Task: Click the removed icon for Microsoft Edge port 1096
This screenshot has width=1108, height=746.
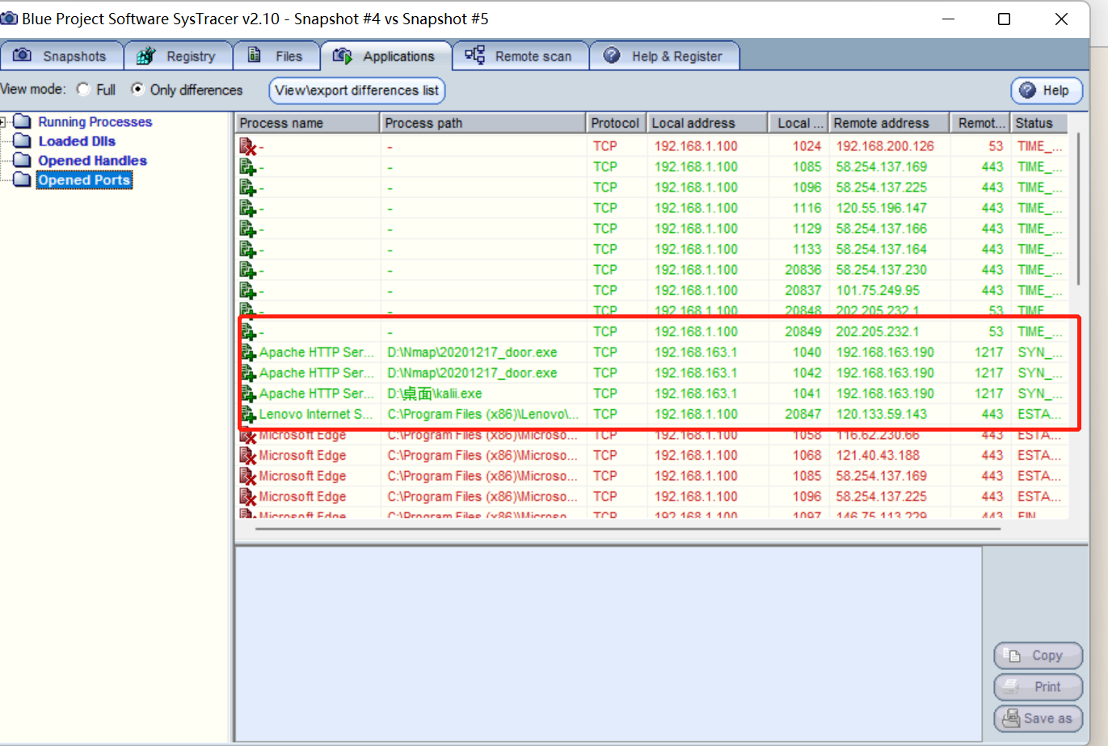Action: [x=247, y=497]
